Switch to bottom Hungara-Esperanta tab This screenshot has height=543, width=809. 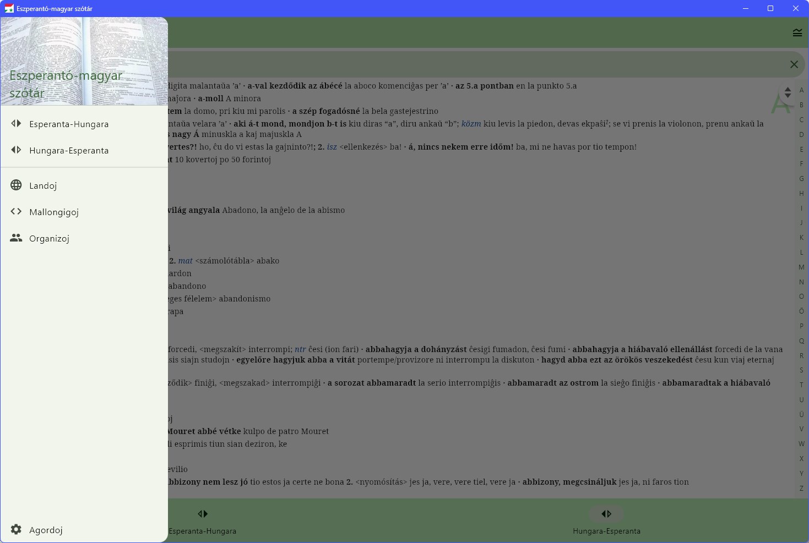click(606, 521)
